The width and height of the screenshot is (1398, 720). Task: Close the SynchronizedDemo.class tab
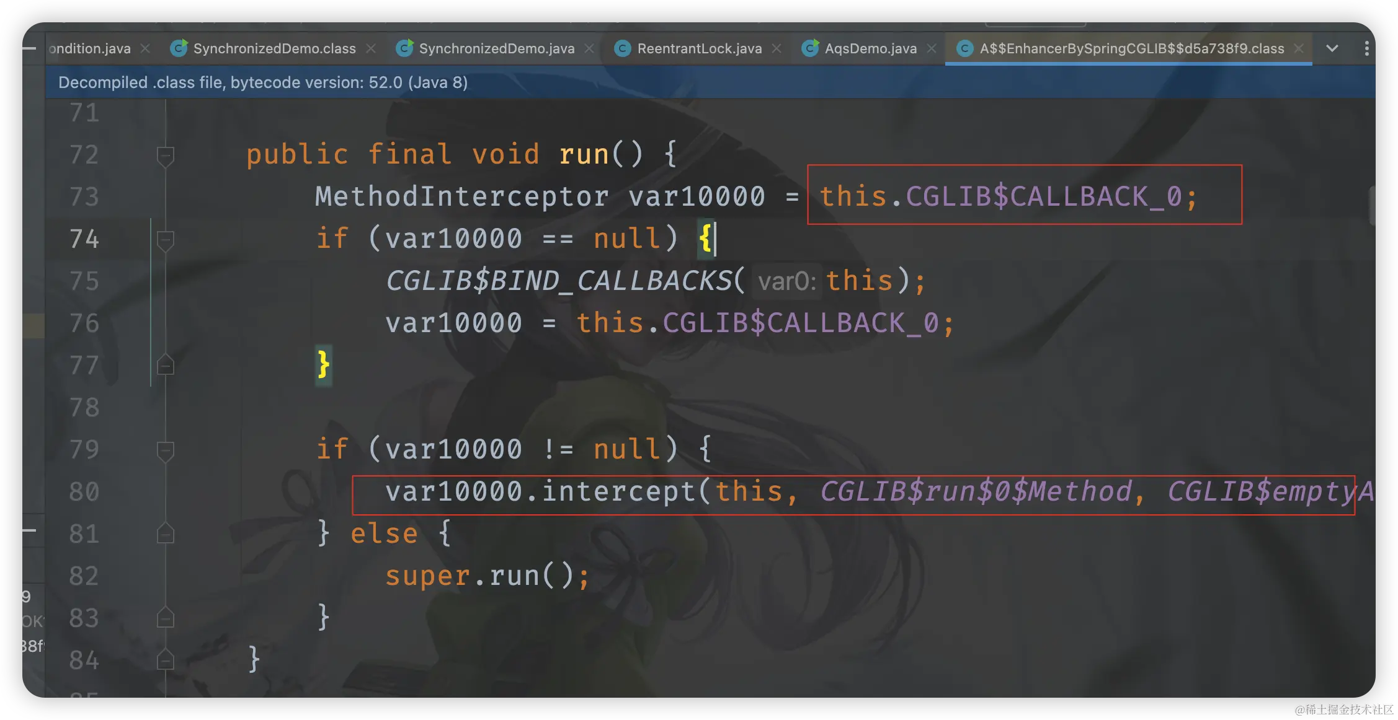pyautogui.click(x=371, y=48)
